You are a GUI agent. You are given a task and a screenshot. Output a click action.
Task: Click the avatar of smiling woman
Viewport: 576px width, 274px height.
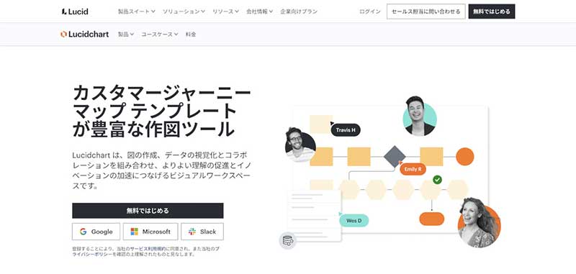click(479, 223)
